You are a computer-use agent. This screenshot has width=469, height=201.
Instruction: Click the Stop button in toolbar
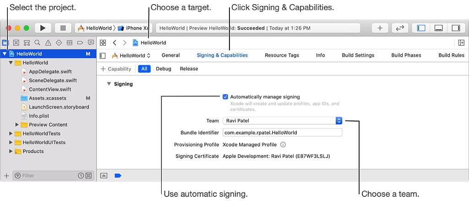click(x=63, y=28)
